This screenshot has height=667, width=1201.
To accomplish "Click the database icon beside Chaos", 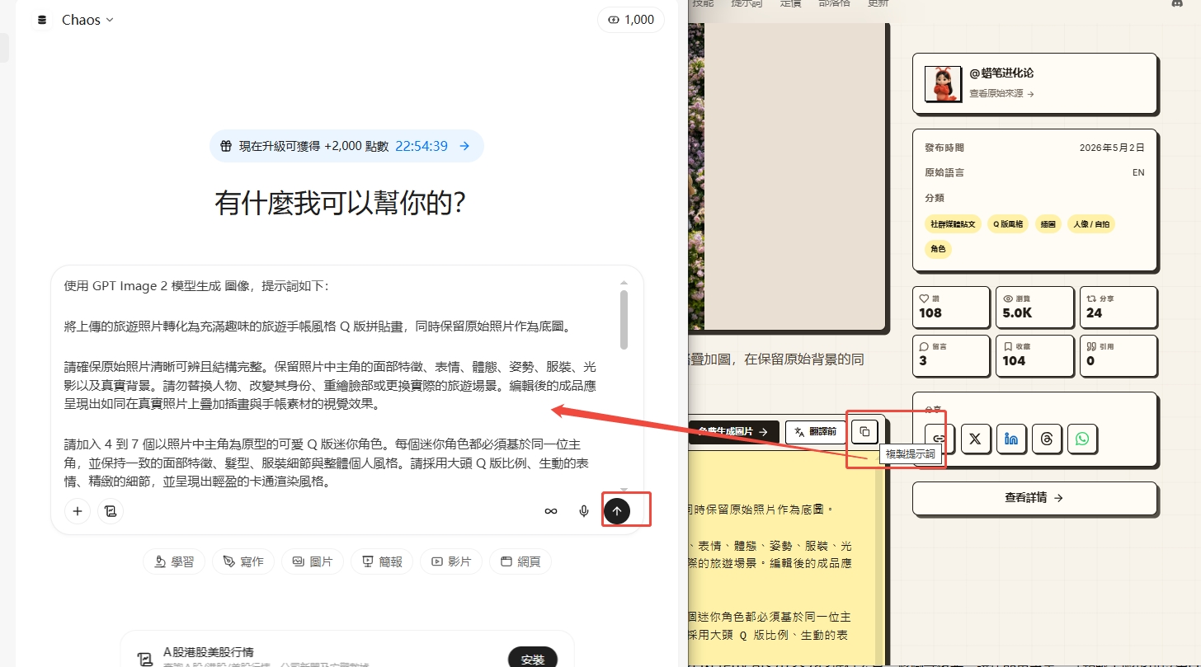I will pyautogui.click(x=42, y=20).
